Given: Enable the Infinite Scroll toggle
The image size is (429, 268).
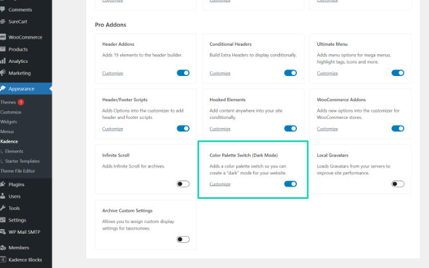Looking at the screenshot, I should point(183,184).
